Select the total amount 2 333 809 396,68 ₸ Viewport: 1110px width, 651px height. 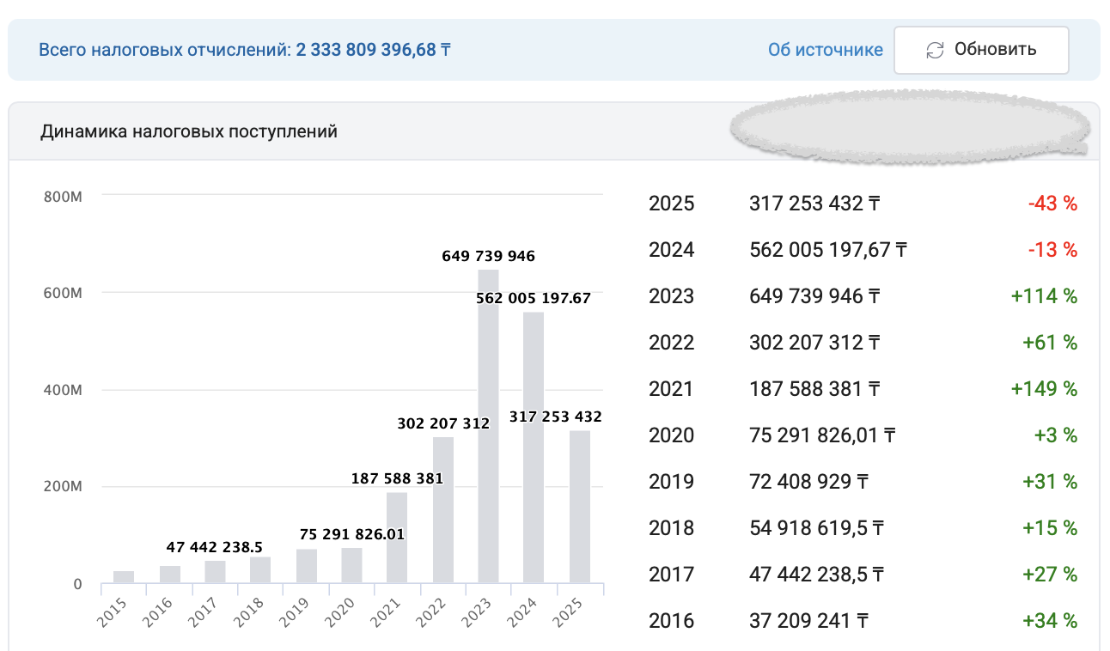(374, 50)
